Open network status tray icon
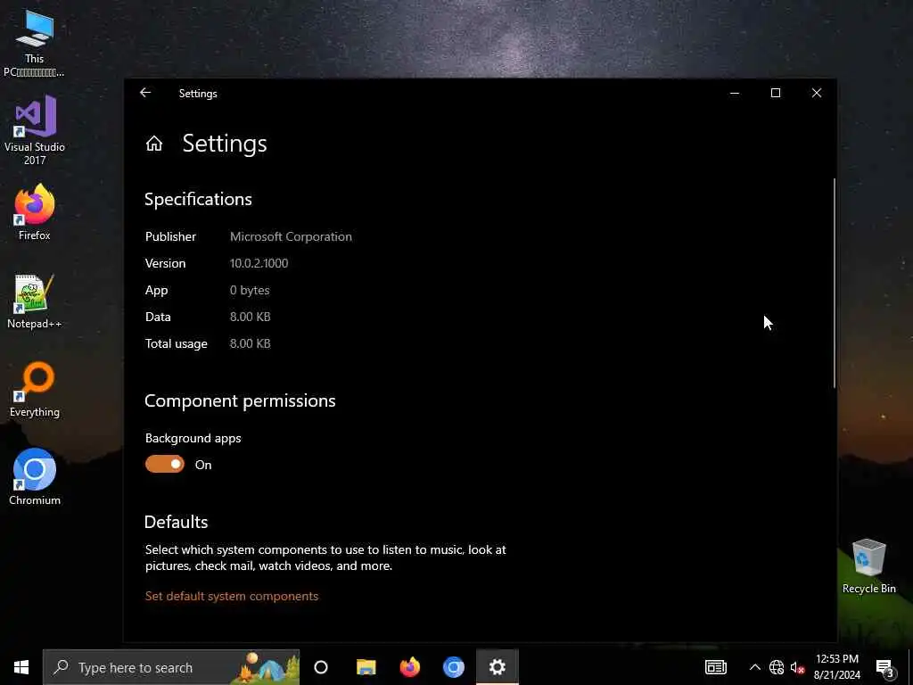 (x=777, y=667)
